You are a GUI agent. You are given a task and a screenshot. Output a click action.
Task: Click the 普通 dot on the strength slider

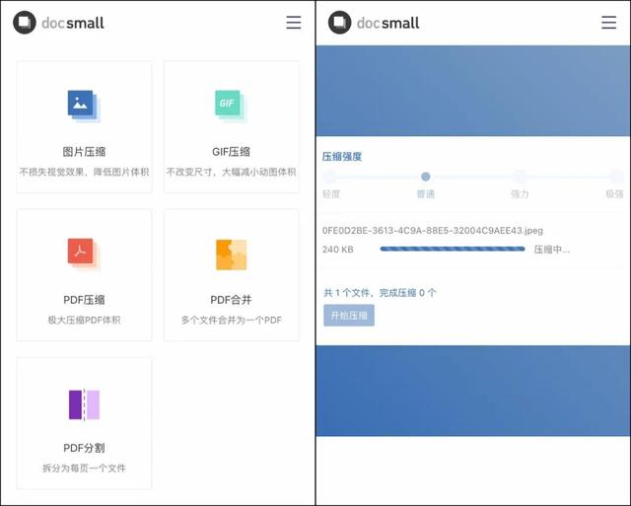(425, 177)
